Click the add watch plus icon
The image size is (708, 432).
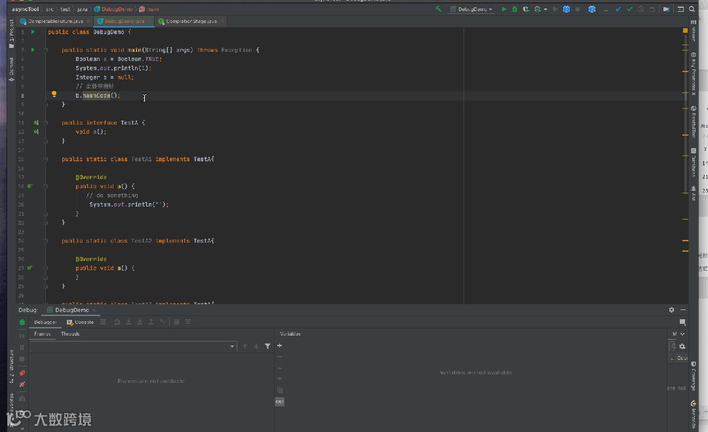(x=280, y=345)
